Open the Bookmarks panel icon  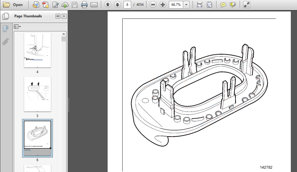pyautogui.click(x=6, y=29)
